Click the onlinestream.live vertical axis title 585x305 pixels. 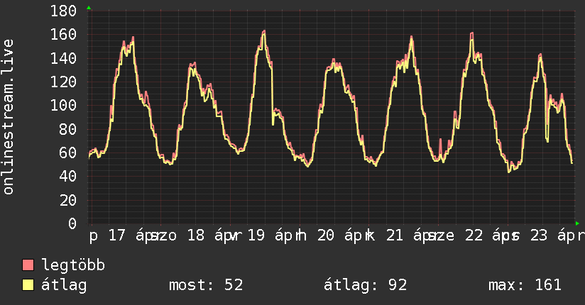pos(8,117)
